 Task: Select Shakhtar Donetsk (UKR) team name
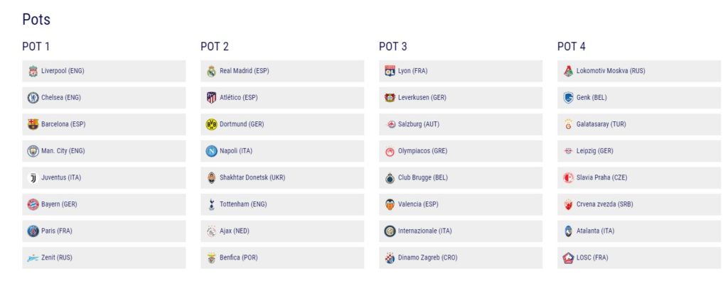click(x=252, y=178)
